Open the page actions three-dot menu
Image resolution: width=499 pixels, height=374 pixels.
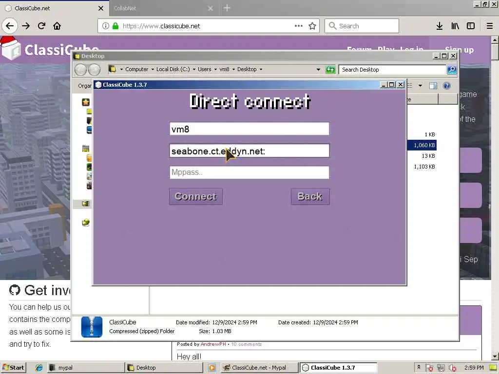point(299,26)
